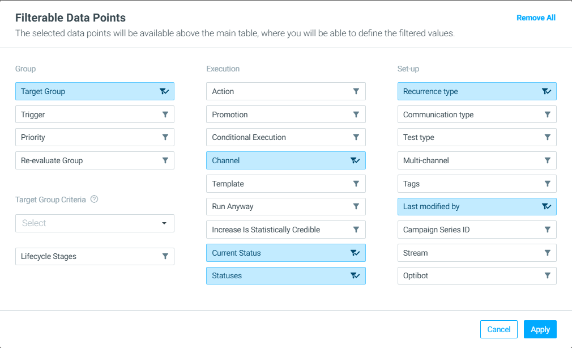Click the dropdown arrow in the Select box

(164, 223)
